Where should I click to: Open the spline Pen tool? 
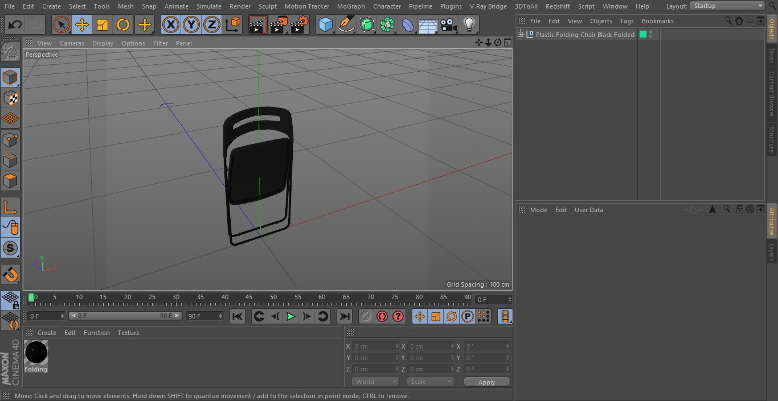[x=346, y=25]
